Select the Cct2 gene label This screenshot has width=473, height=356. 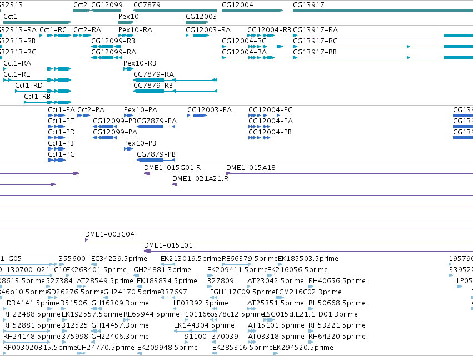pyautogui.click(x=80, y=5)
